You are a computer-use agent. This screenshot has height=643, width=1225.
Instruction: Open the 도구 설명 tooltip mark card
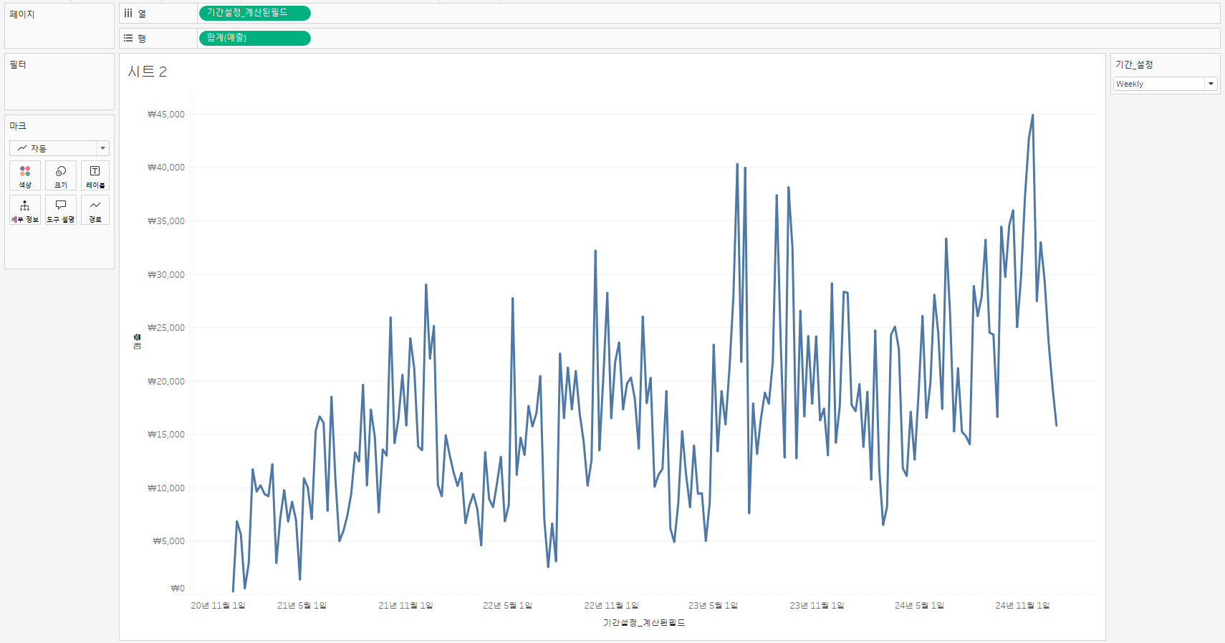[x=61, y=210]
